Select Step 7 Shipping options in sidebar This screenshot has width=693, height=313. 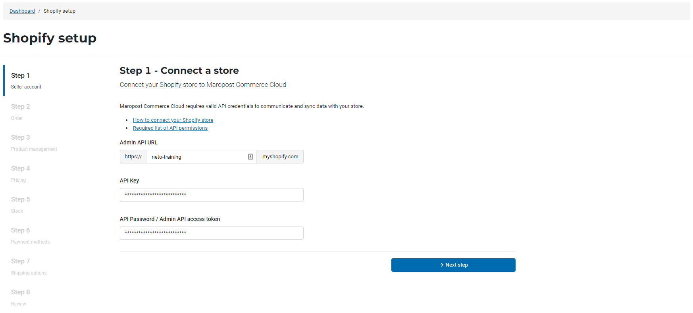29,266
